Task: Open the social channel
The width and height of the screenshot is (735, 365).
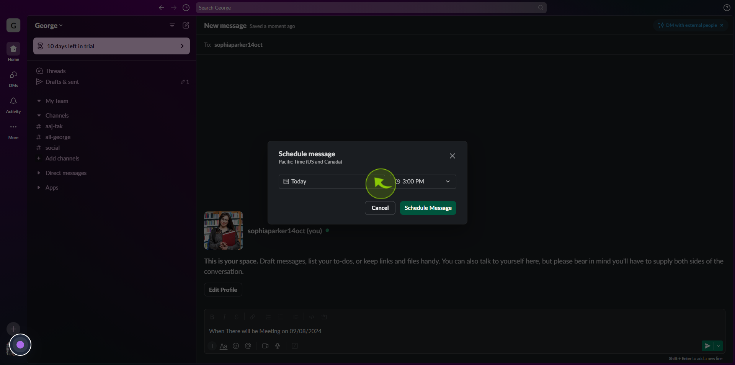Action: point(52,148)
